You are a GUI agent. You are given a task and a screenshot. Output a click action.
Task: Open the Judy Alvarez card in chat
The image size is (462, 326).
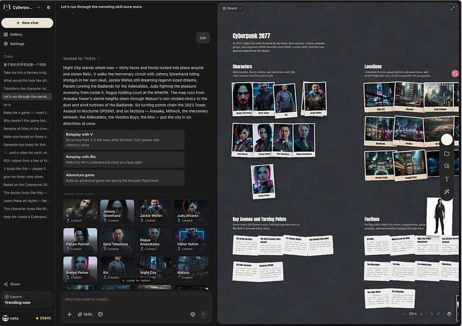(191, 211)
